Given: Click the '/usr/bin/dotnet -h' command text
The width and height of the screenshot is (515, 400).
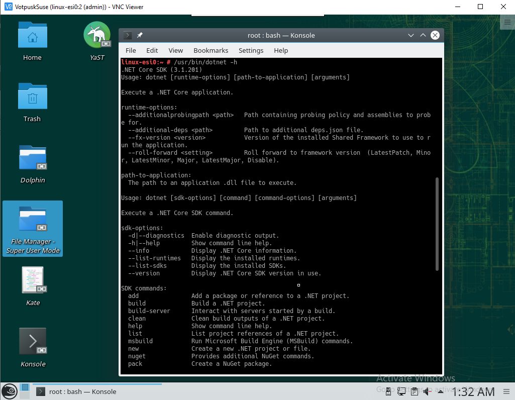Looking at the screenshot, I should tap(205, 62).
